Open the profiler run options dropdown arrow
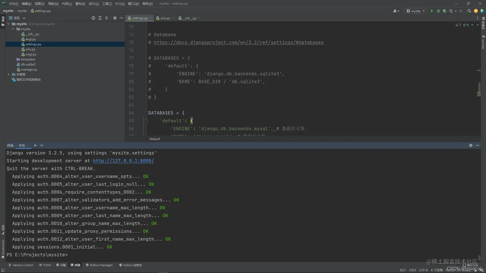The width and height of the screenshot is (486, 273). tap(456, 11)
